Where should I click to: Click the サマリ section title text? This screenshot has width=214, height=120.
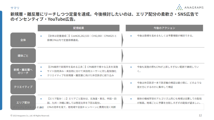point(15,8)
